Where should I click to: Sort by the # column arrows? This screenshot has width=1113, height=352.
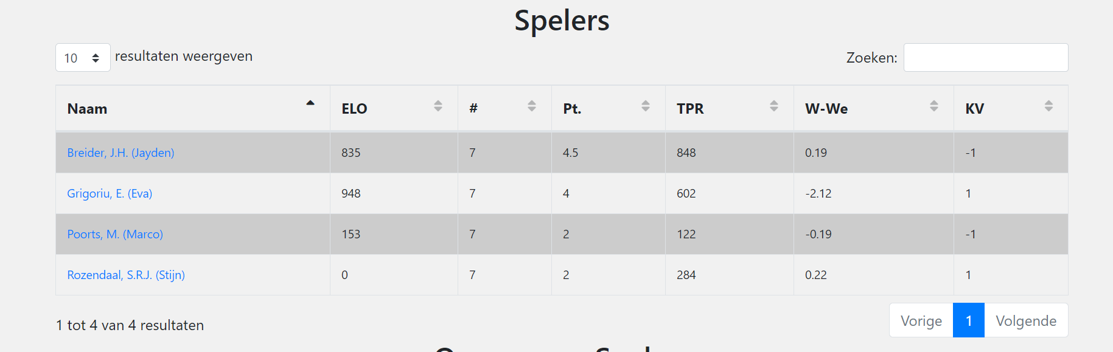point(532,106)
